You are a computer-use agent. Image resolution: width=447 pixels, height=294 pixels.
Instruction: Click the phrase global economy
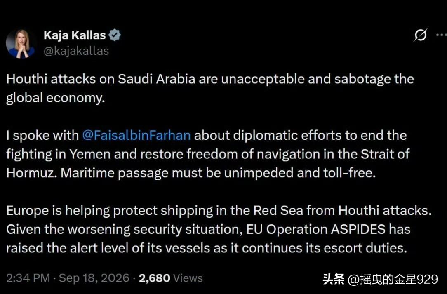[55, 98]
